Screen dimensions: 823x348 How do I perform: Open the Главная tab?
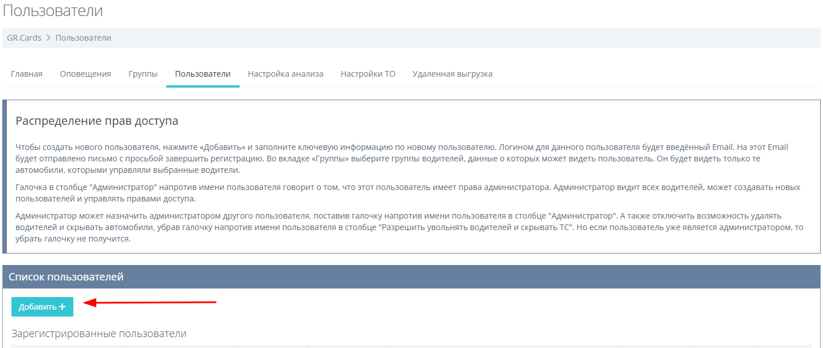27,74
